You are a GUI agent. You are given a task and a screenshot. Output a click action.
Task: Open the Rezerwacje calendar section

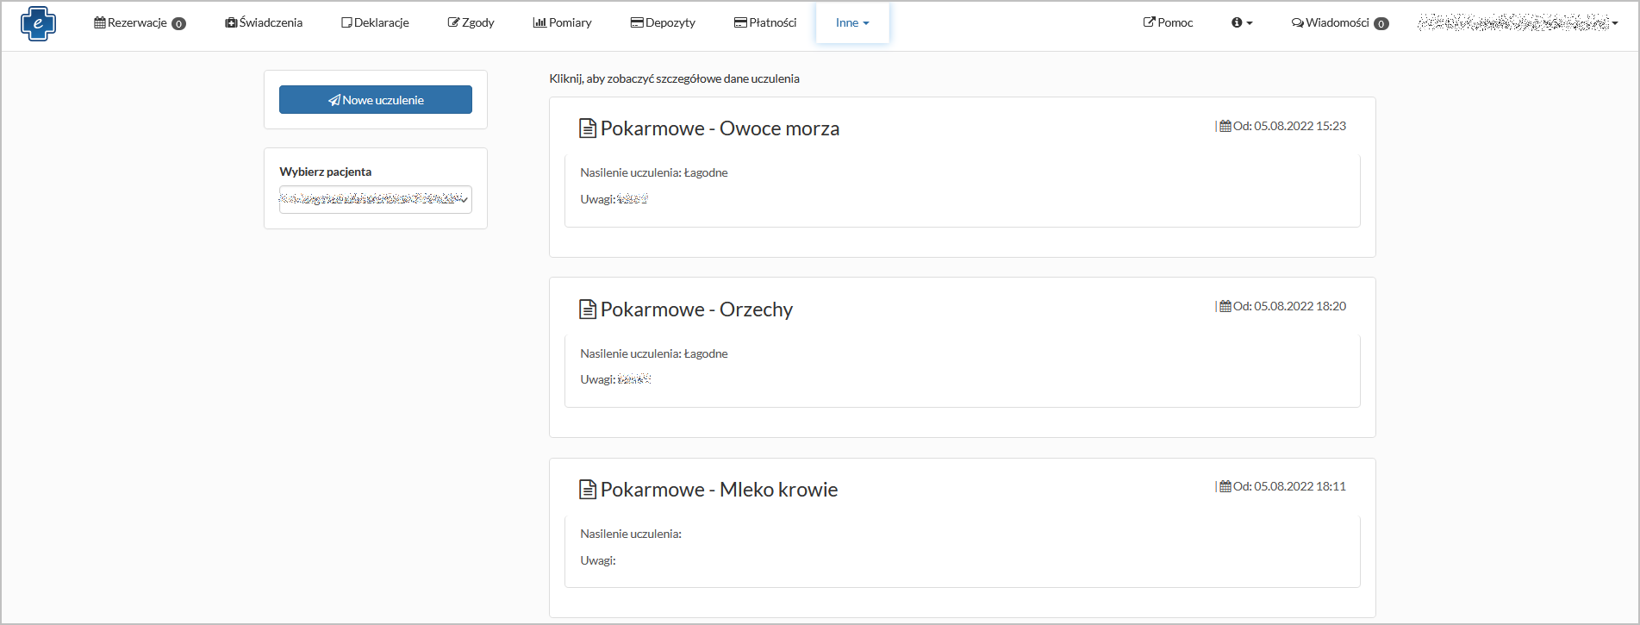coord(139,23)
